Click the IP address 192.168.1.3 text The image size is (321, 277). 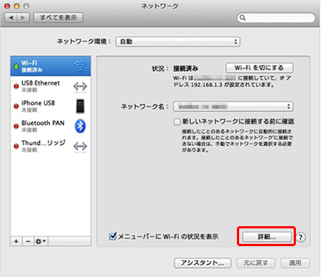point(207,85)
